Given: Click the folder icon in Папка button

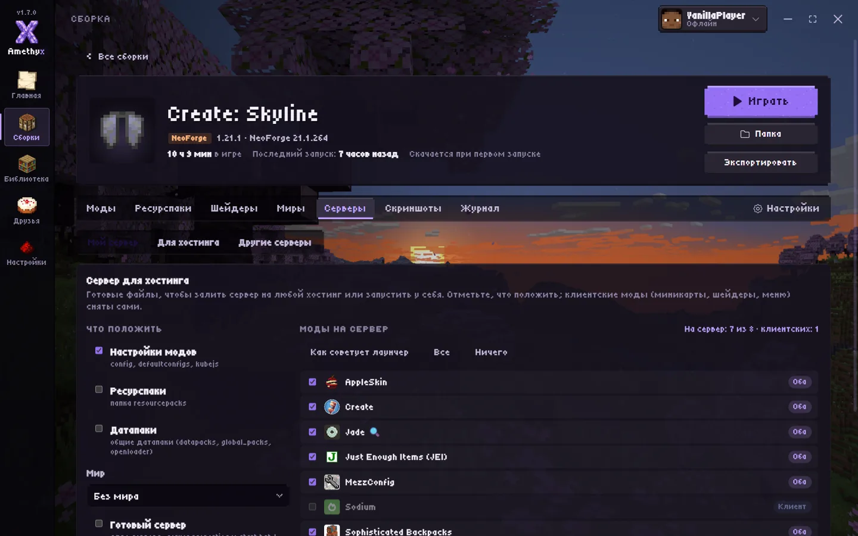Looking at the screenshot, I should (745, 134).
